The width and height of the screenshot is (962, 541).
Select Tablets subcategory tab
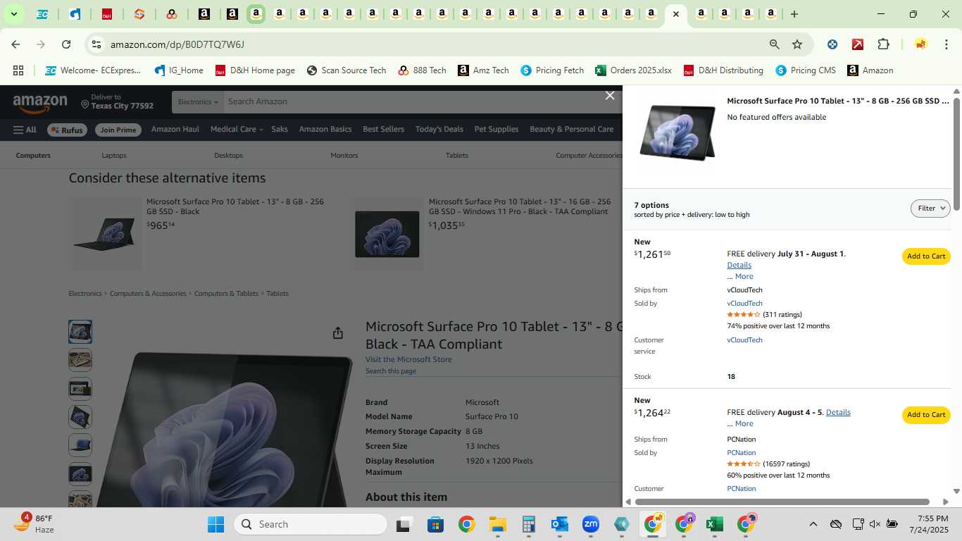click(x=457, y=156)
